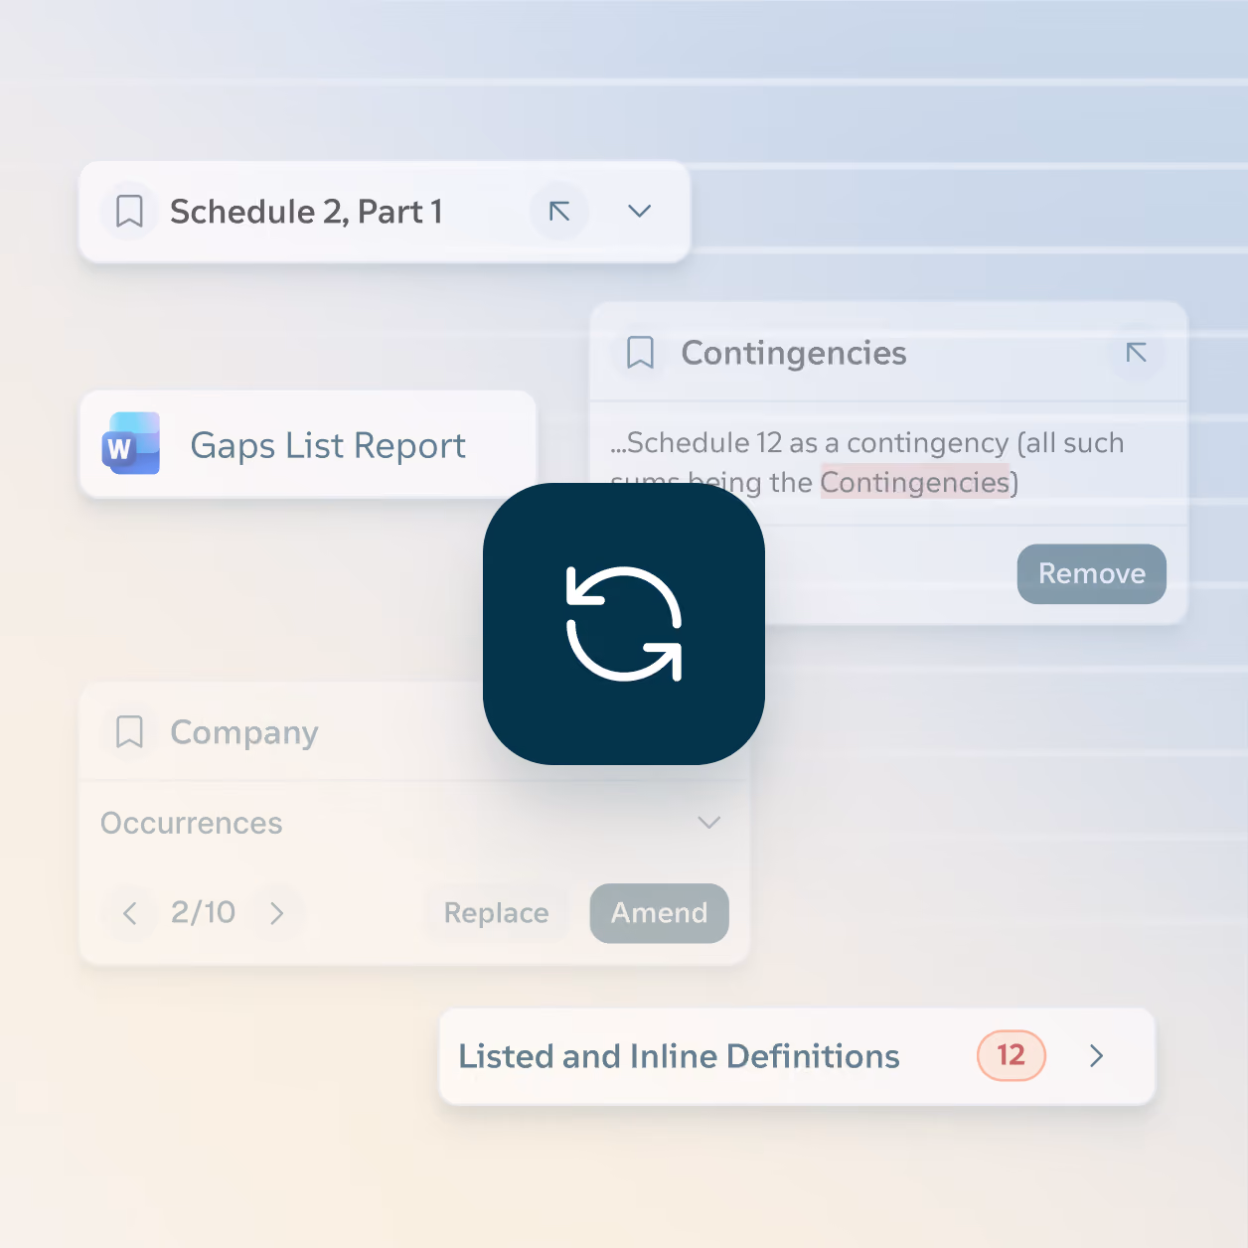This screenshot has height=1248, width=1248.
Task: Click the arrow icon on Schedule 2, Part 1
Action: click(560, 211)
